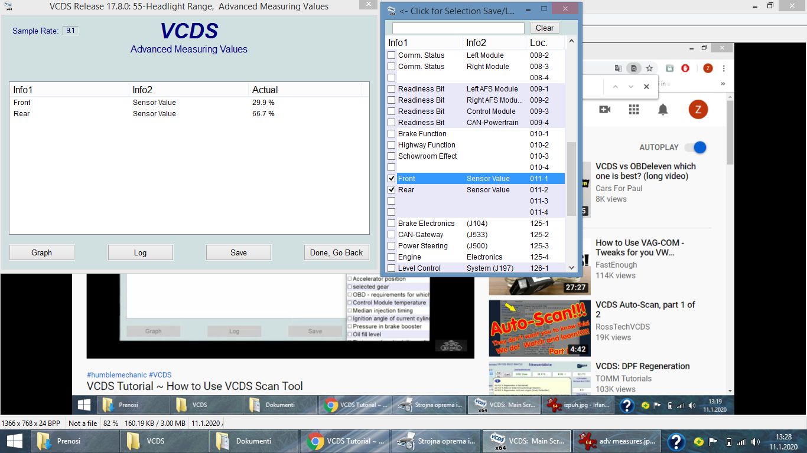The height and width of the screenshot is (453, 807).
Task: Click the list scrollbar's up arrow
Action: [x=571, y=41]
